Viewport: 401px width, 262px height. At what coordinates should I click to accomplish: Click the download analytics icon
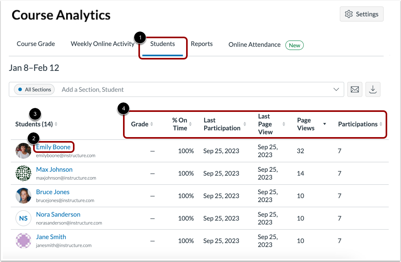click(373, 89)
